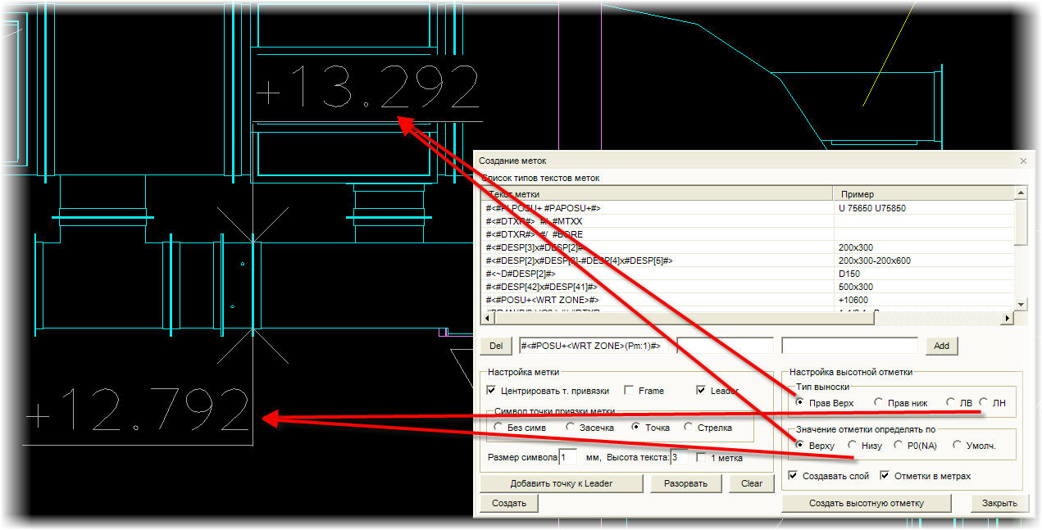
Task: Click the label list's scroll-down arrow
Action: 1021,305
